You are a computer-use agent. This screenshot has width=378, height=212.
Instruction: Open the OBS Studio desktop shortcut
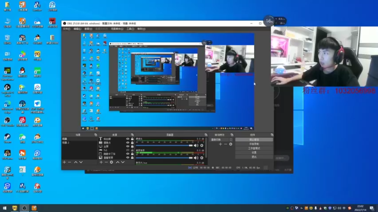coord(7,122)
